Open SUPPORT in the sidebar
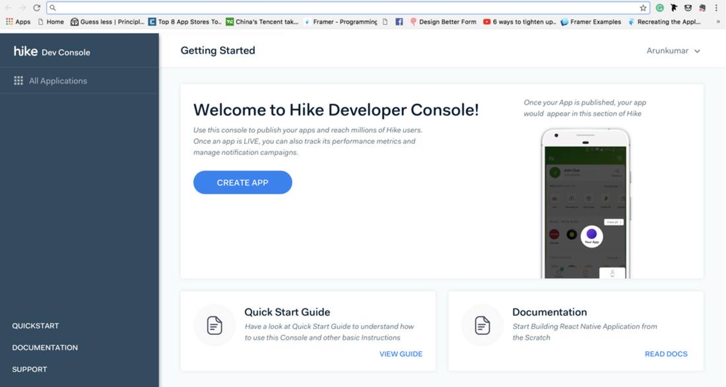The image size is (726, 387). [30, 369]
